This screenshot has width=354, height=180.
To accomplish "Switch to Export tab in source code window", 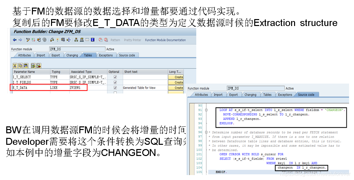I will click(x=233, y=95).
